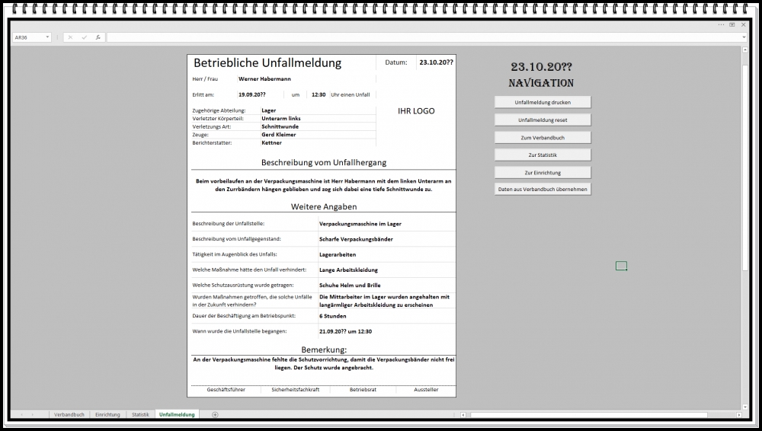The height and width of the screenshot is (431, 762).
Task: Select the Datum cell value 23.10.20??
Action: pos(436,62)
